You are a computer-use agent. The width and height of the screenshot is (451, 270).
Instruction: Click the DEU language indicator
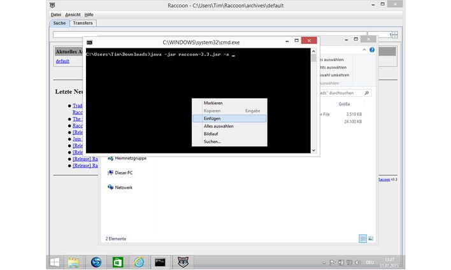click(370, 262)
